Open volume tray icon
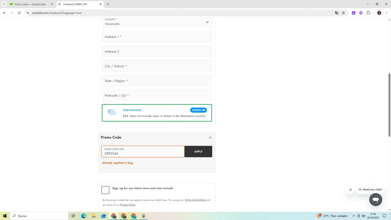Screen dimensions: 391x220 (x=364, y=216)
